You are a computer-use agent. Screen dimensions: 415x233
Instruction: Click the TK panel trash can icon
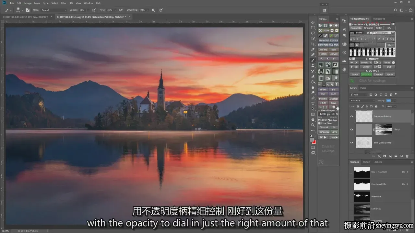[321, 78]
